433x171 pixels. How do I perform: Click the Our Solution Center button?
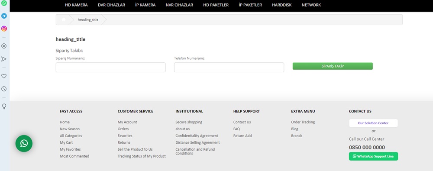(x=373, y=123)
